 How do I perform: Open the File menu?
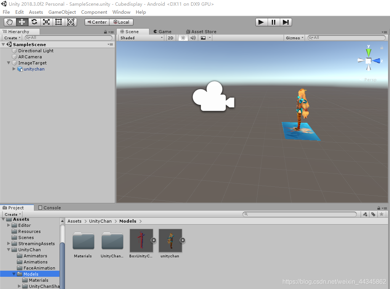coord(6,12)
